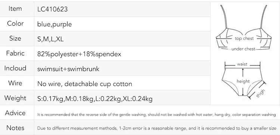Click the bikini top diagram
Viewport: 280px width, 135px height.
coord(244,28)
